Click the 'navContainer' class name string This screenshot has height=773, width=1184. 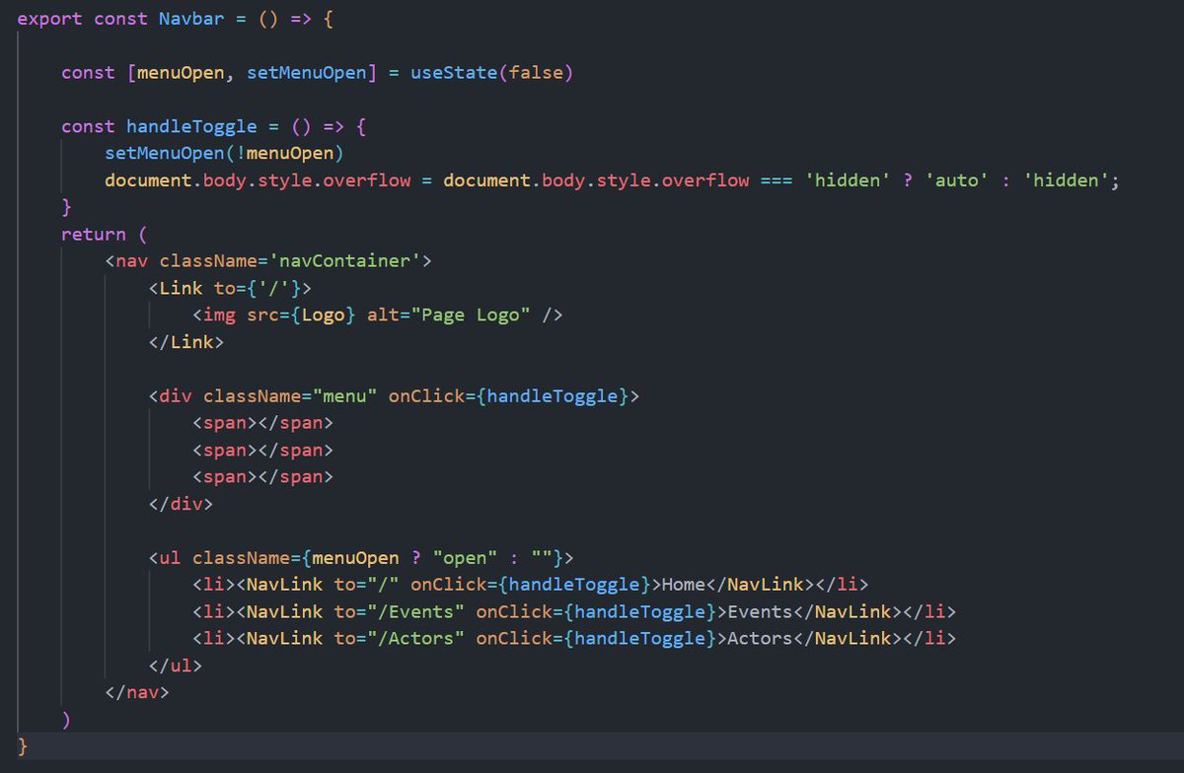(x=344, y=261)
